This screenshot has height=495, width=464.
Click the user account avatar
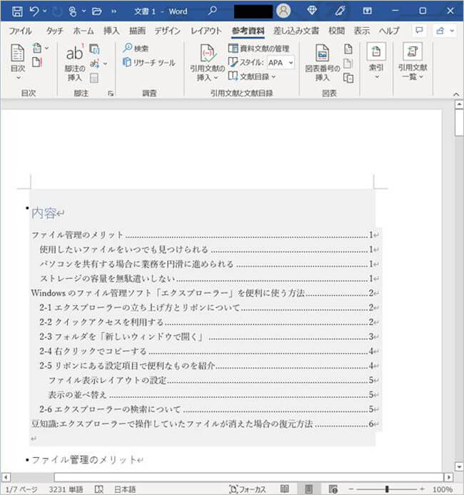click(x=283, y=11)
